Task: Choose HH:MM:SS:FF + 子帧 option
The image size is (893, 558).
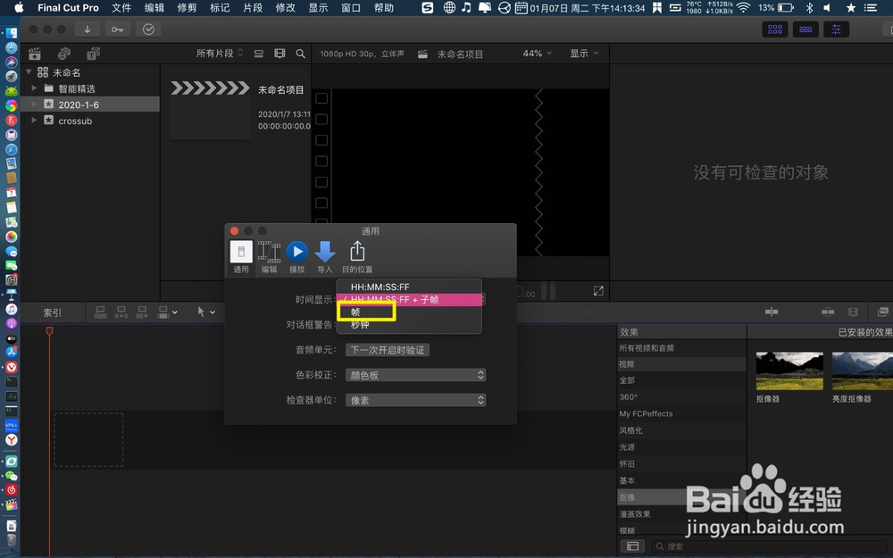Action: pos(409,299)
